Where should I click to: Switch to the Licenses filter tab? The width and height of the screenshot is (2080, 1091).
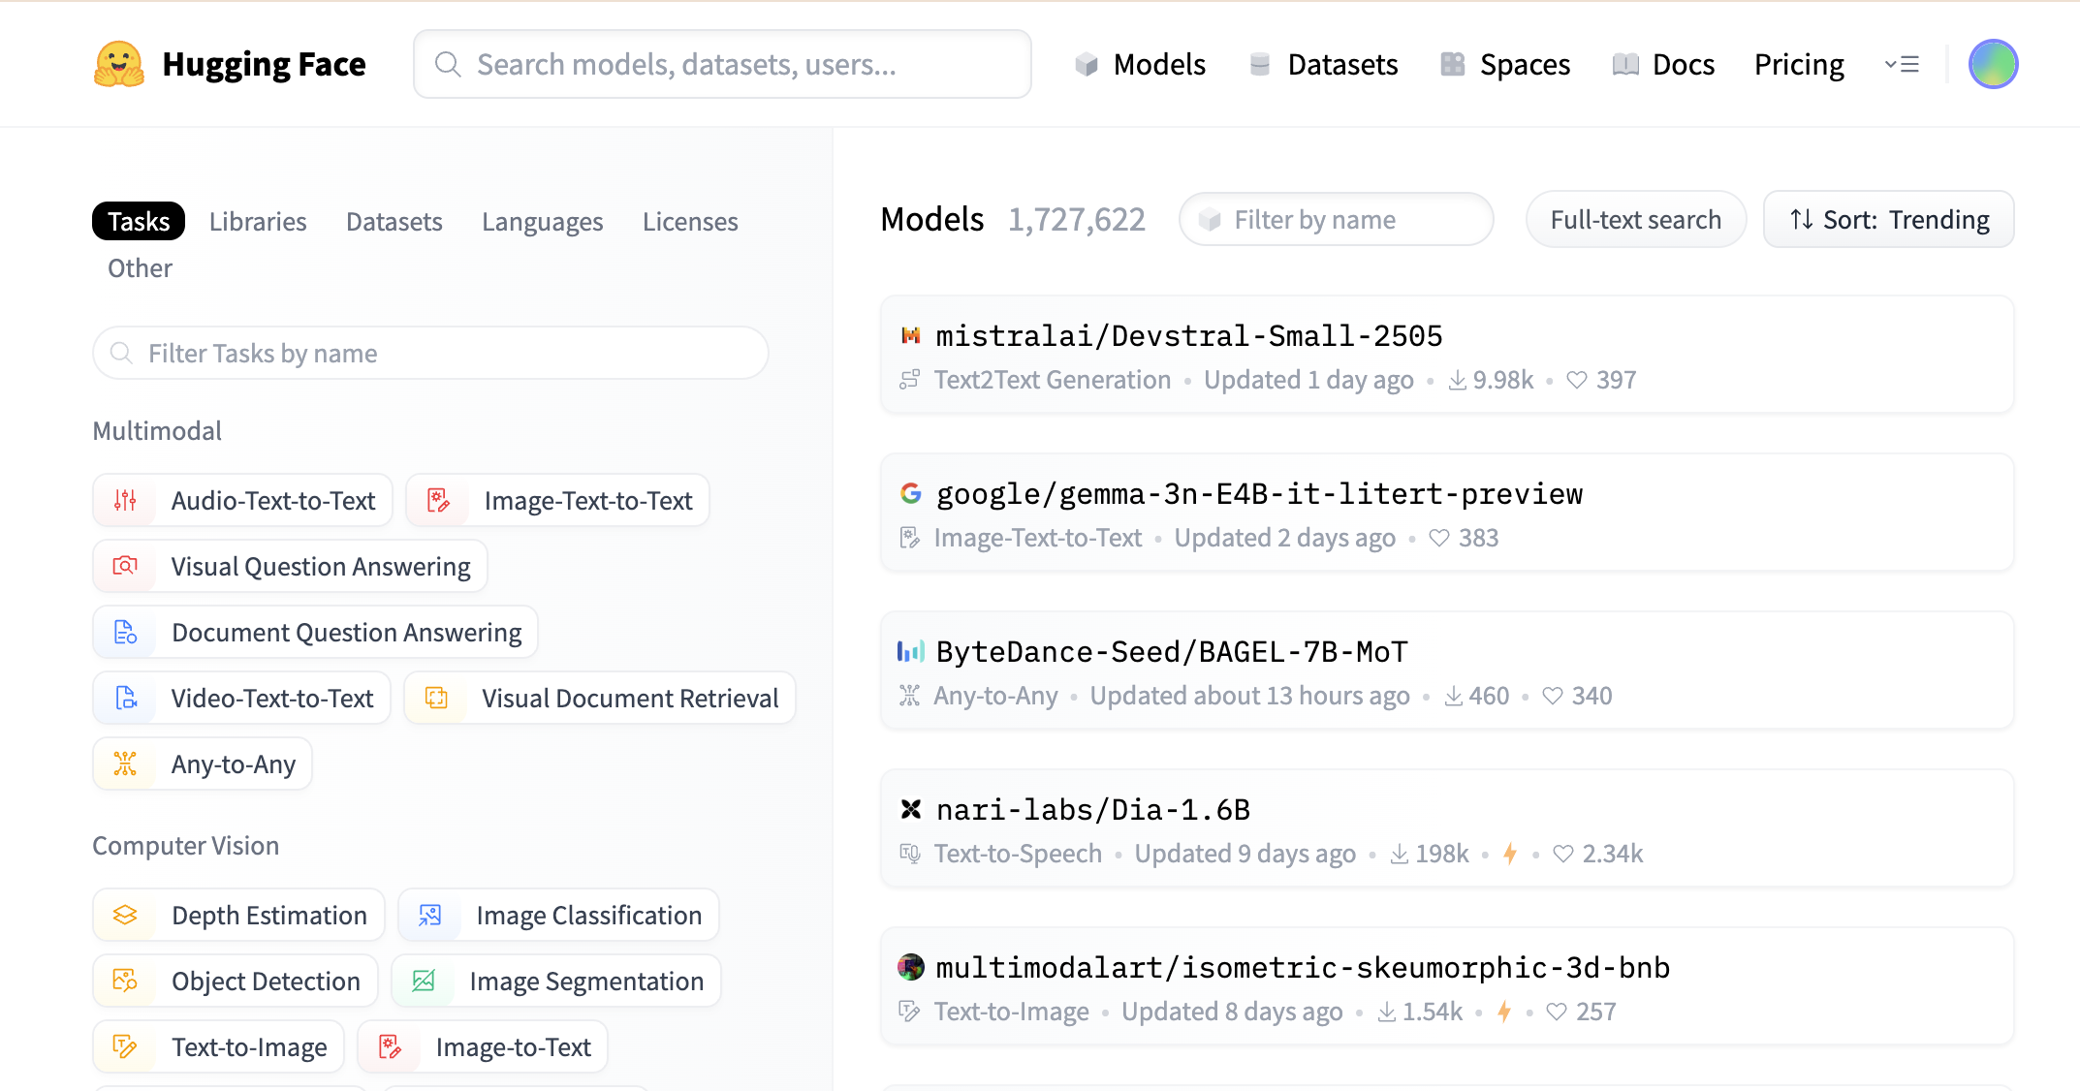[690, 222]
